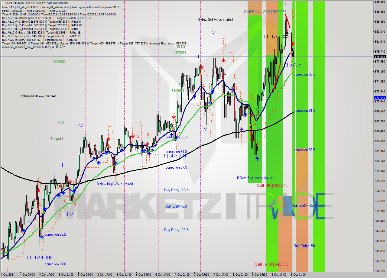Image resolution: width=387 pixels, height=278 pixels.
Task: Click the 574.390 price axis value
Action: pyautogui.click(x=380, y=81)
